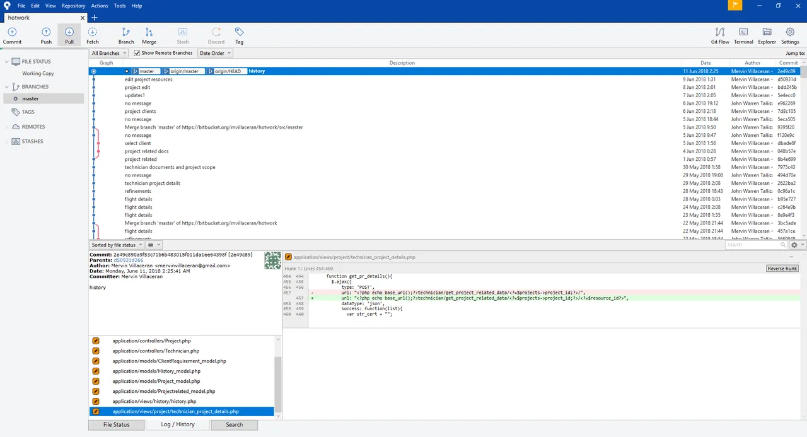The image size is (807, 437).
Task: Open repository in Explorer
Action: pos(767,32)
